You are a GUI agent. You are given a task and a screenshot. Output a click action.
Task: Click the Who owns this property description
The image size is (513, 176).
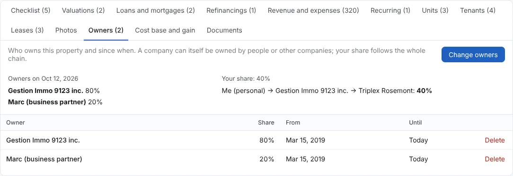pos(217,55)
